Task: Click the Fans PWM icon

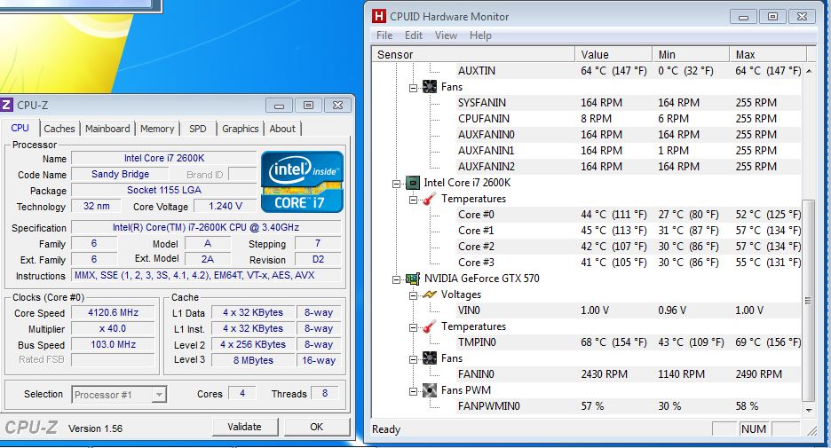Action: coord(430,391)
